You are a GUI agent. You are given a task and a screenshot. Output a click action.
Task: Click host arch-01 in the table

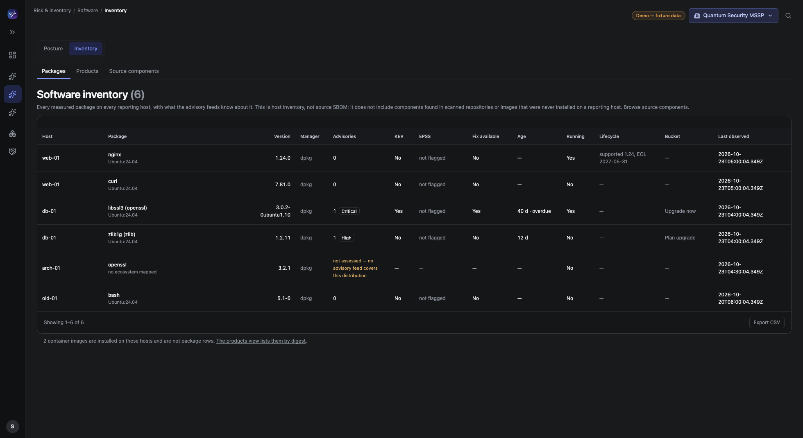tap(51, 268)
